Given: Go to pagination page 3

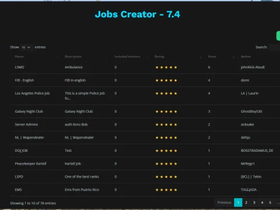Looking at the screenshot, I should tap(254, 203).
